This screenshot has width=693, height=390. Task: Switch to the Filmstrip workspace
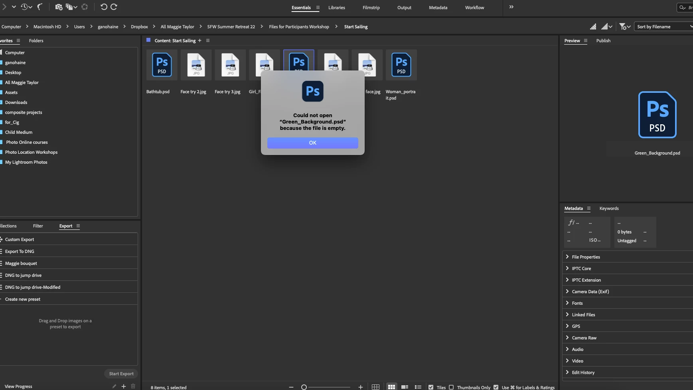click(x=371, y=8)
